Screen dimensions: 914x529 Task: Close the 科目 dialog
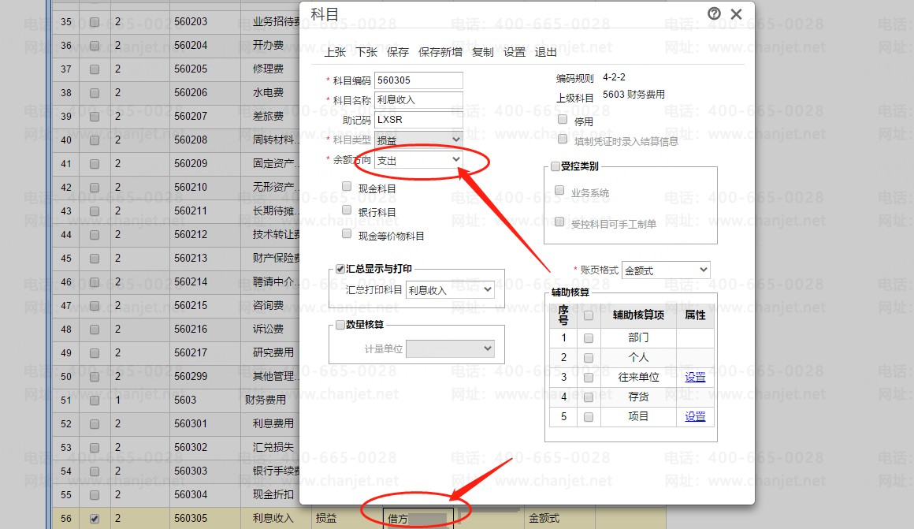[x=736, y=14]
